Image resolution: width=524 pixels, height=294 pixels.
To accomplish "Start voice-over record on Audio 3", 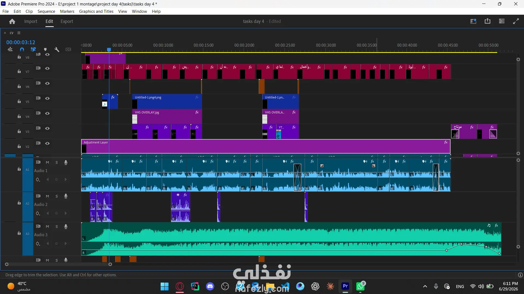I will (x=66, y=226).
